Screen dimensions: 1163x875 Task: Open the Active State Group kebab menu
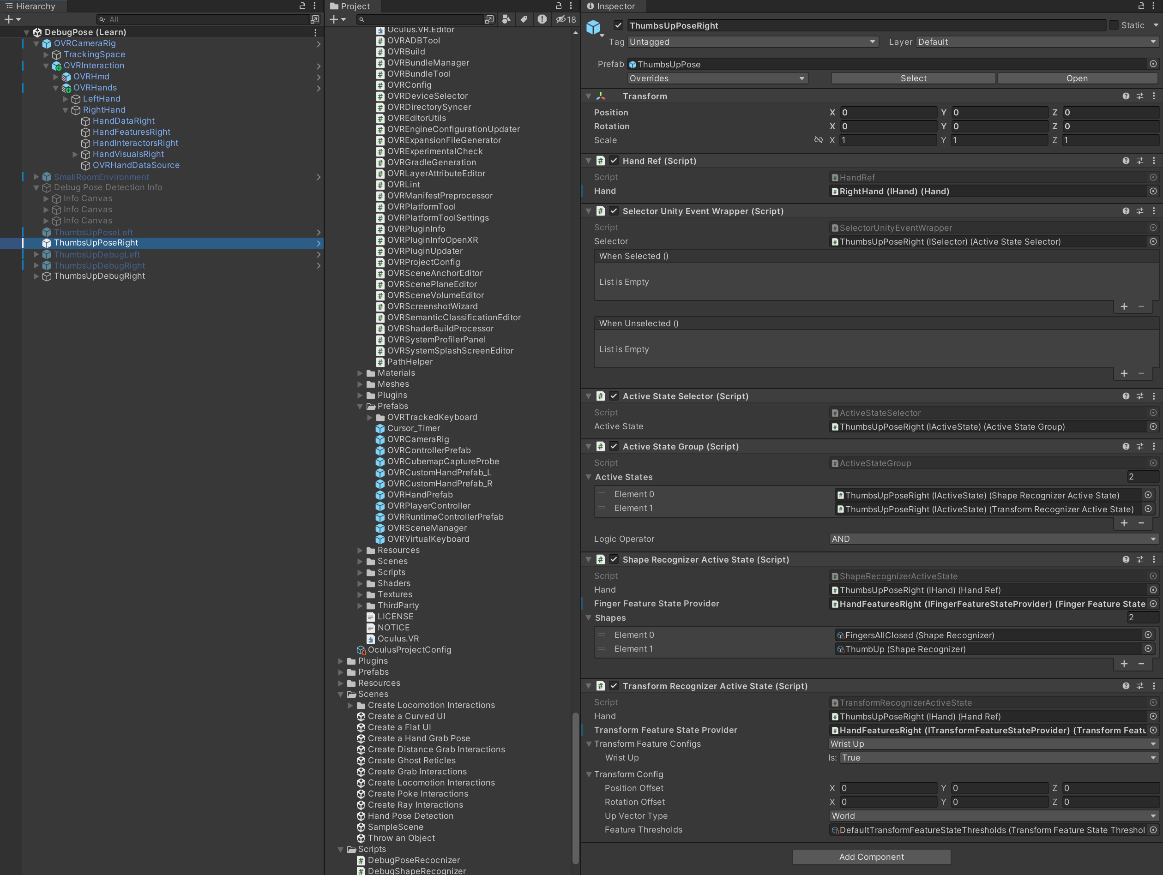click(x=1154, y=446)
